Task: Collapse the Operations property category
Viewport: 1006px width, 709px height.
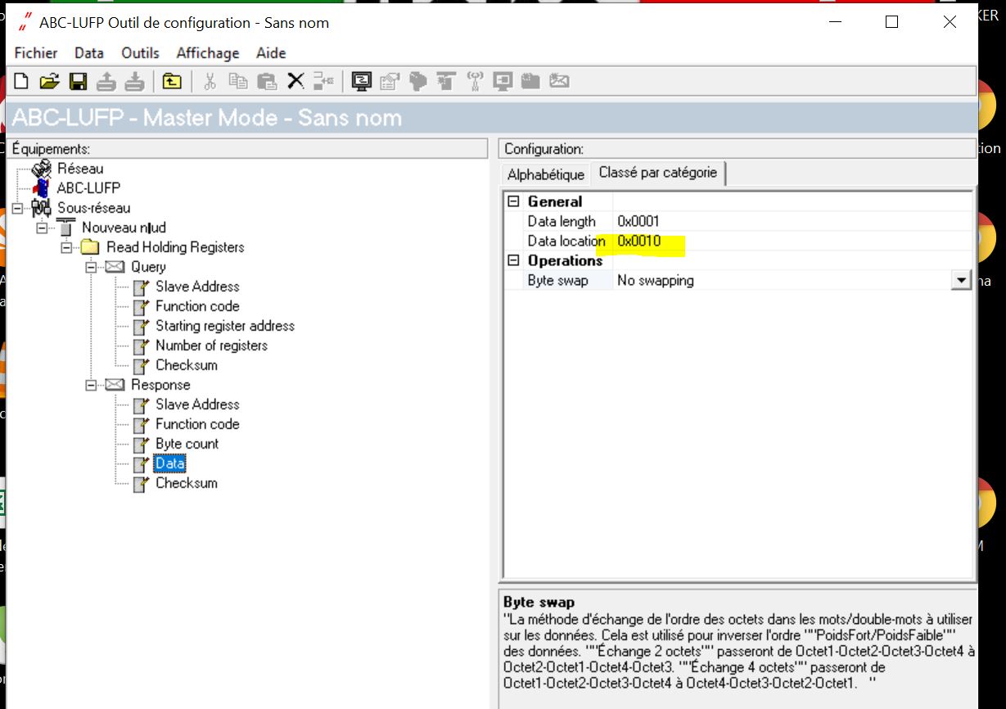Action: click(x=513, y=261)
